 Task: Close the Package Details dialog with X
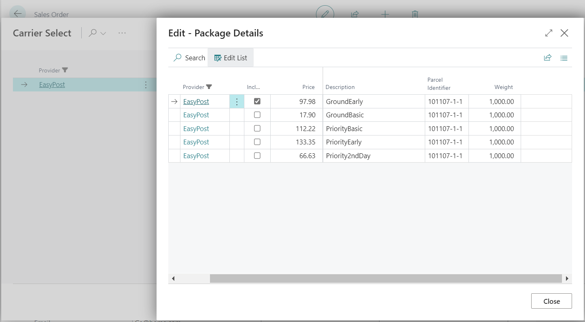pos(564,33)
